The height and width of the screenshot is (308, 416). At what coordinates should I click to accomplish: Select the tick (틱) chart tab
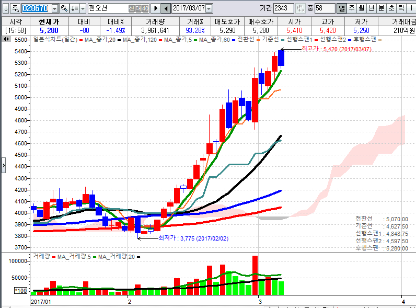[x=401, y=8]
